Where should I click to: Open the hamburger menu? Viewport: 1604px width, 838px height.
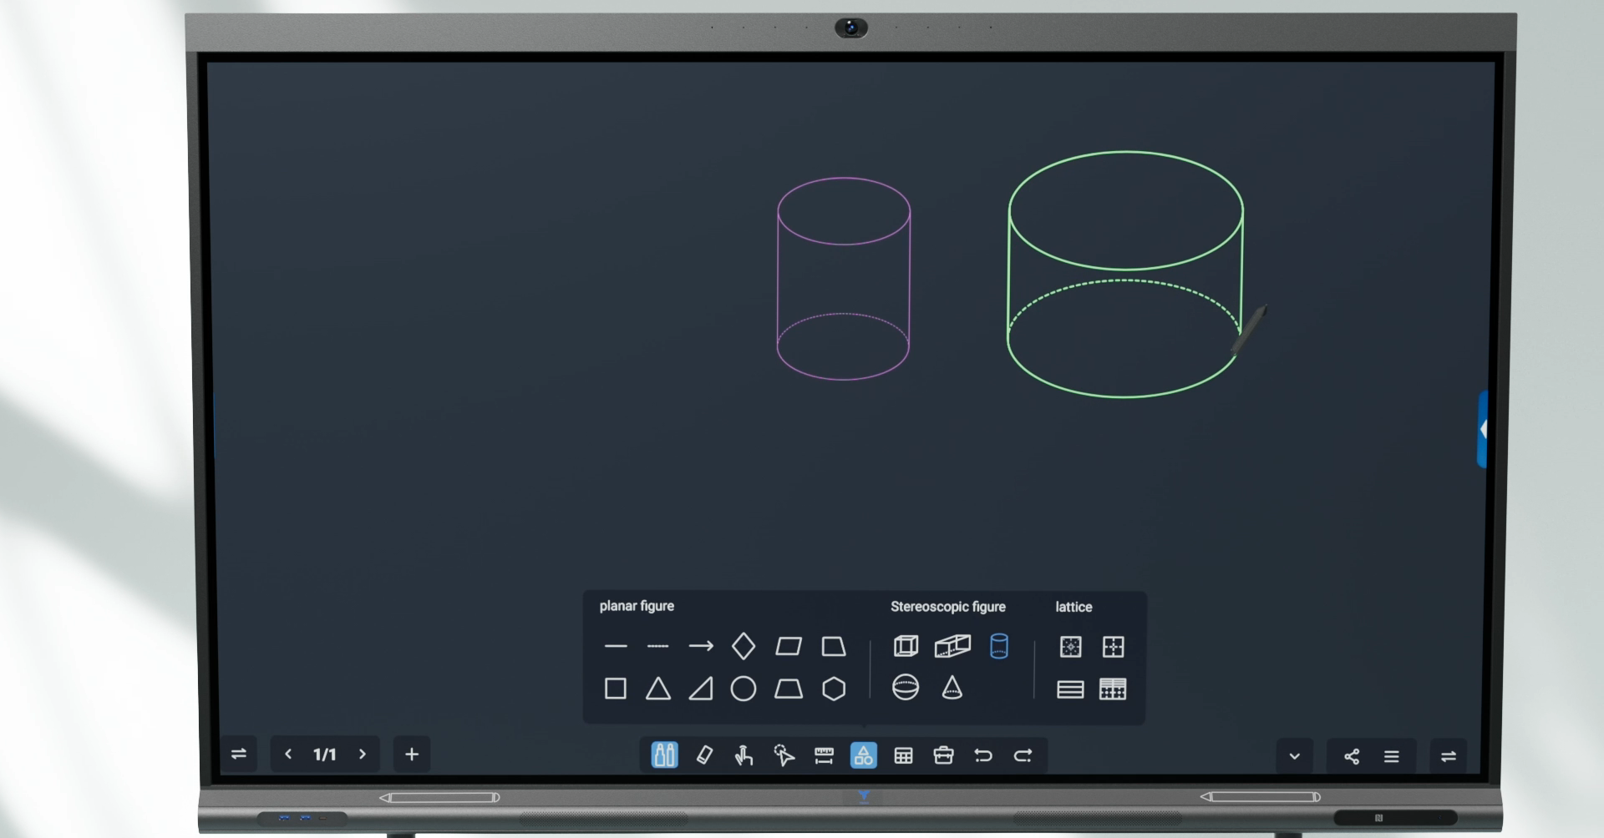point(1391,756)
